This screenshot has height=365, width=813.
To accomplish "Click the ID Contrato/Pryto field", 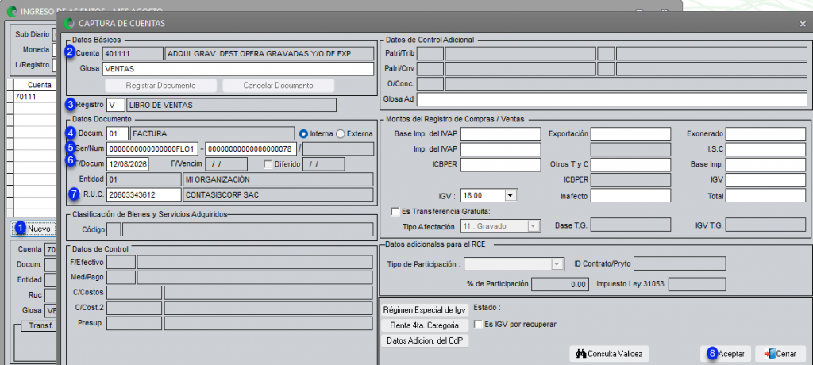I will point(680,264).
